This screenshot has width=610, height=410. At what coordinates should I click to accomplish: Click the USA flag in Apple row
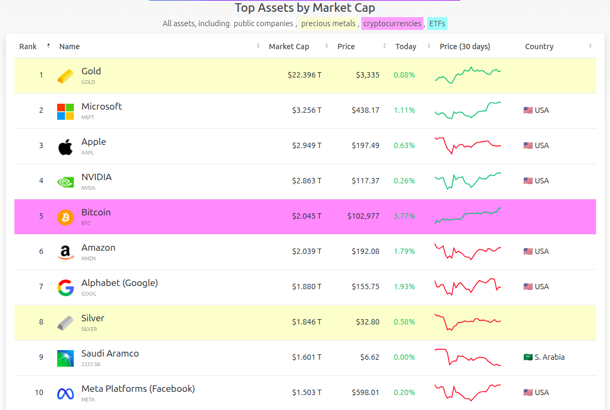pyautogui.click(x=528, y=145)
